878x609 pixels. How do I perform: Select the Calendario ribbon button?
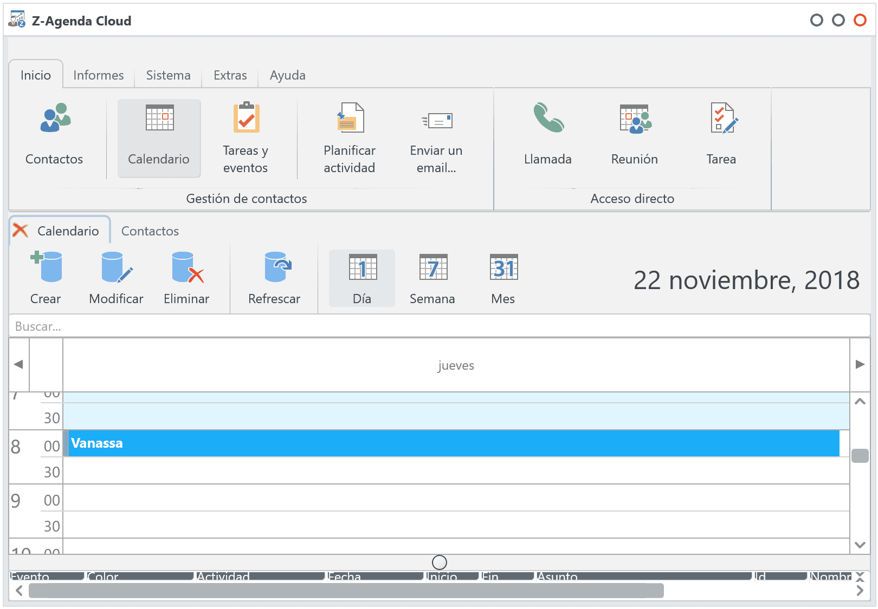pos(159,138)
